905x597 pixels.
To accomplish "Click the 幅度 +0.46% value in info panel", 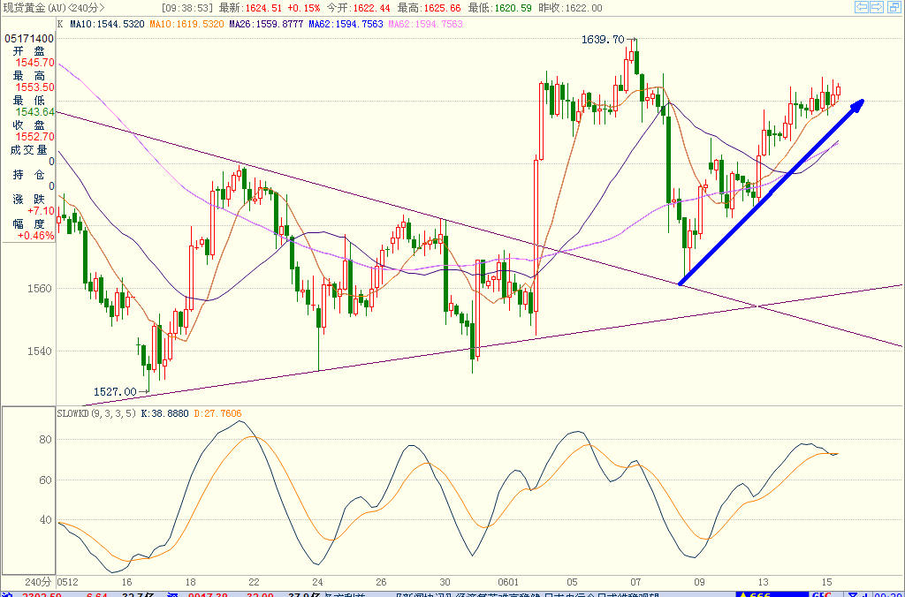I will click(x=35, y=236).
